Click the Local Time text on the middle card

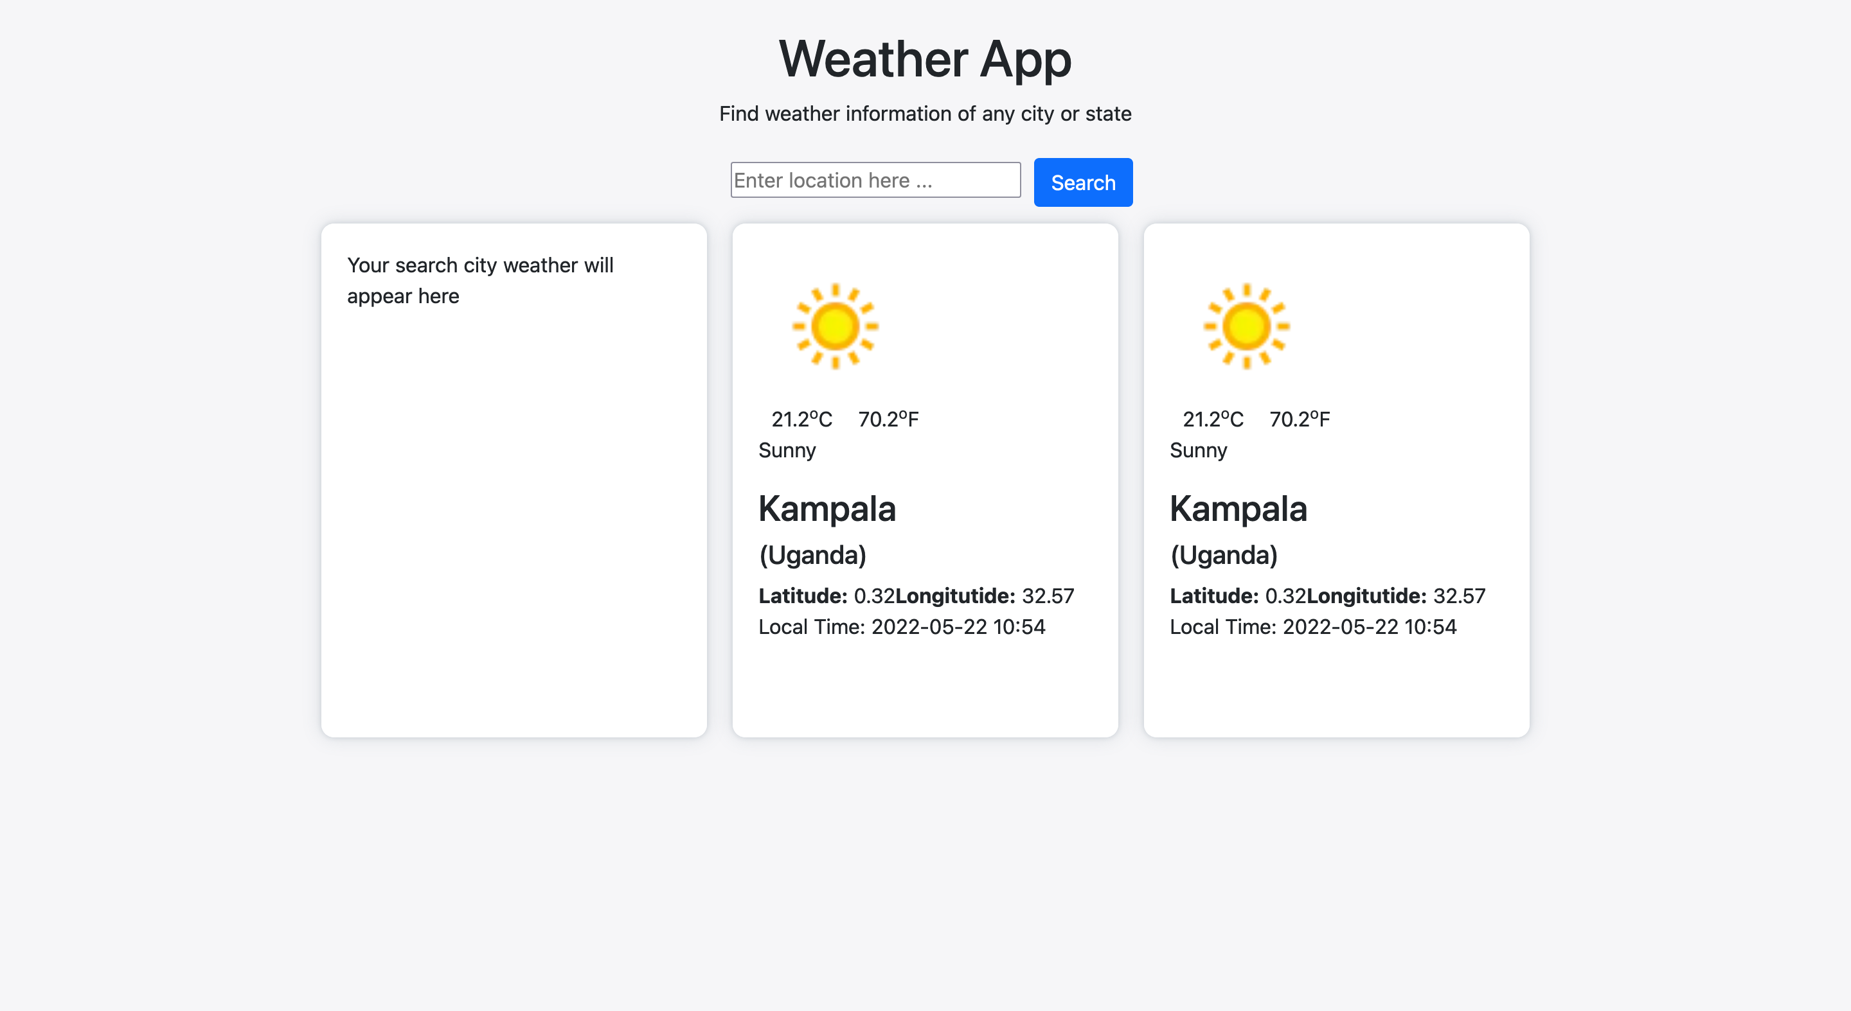click(901, 626)
